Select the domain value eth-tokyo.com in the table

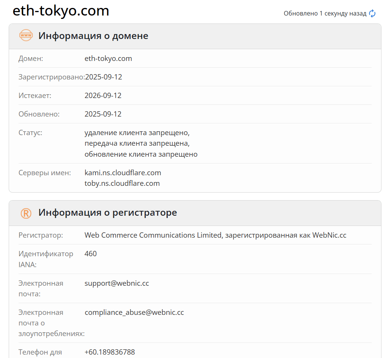[x=108, y=59]
